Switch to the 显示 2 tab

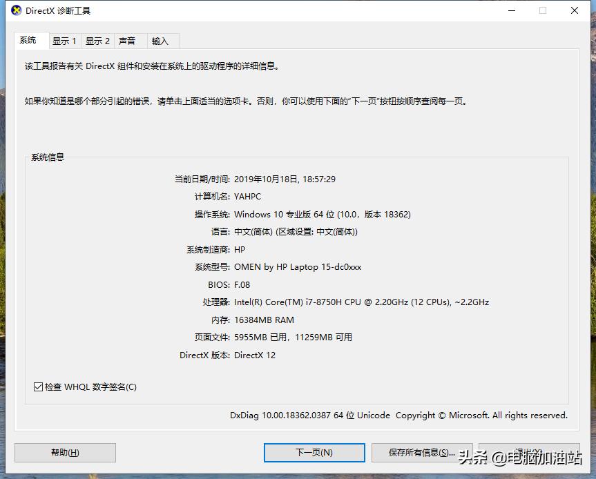coord(97,41)
